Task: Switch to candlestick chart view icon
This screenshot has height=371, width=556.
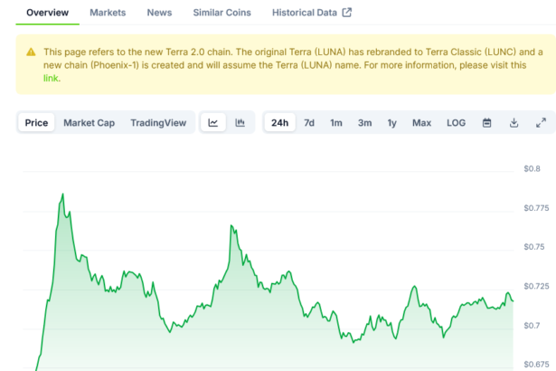Action: tap(240, 123)
